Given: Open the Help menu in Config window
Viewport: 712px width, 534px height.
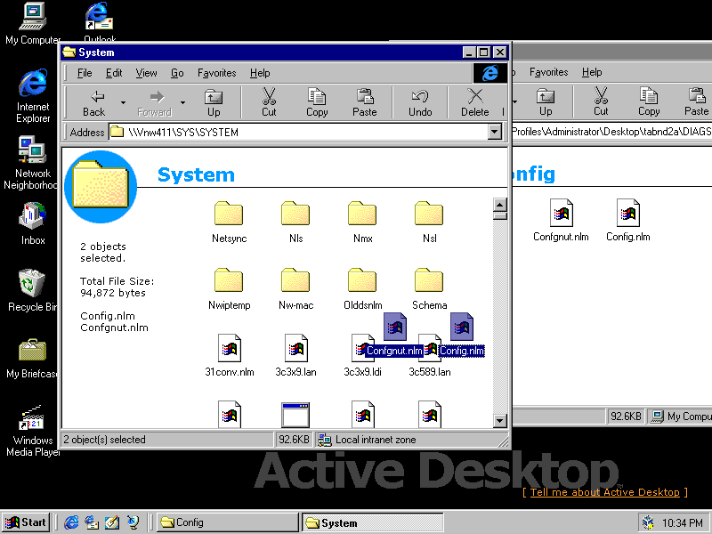Looking at the screenshot, I should coord(592,72).
